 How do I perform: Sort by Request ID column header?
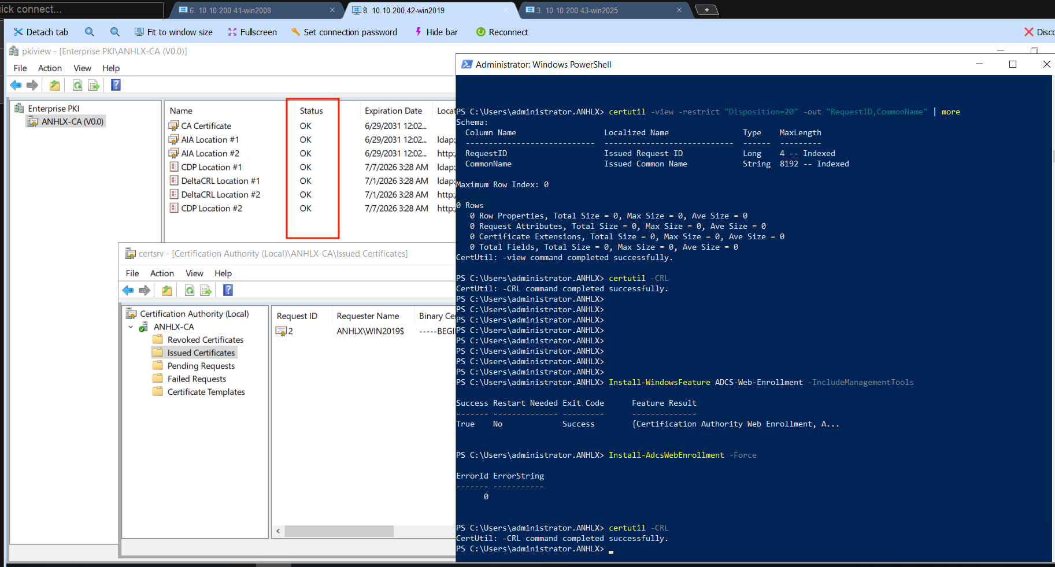click(x=297, y=316)
